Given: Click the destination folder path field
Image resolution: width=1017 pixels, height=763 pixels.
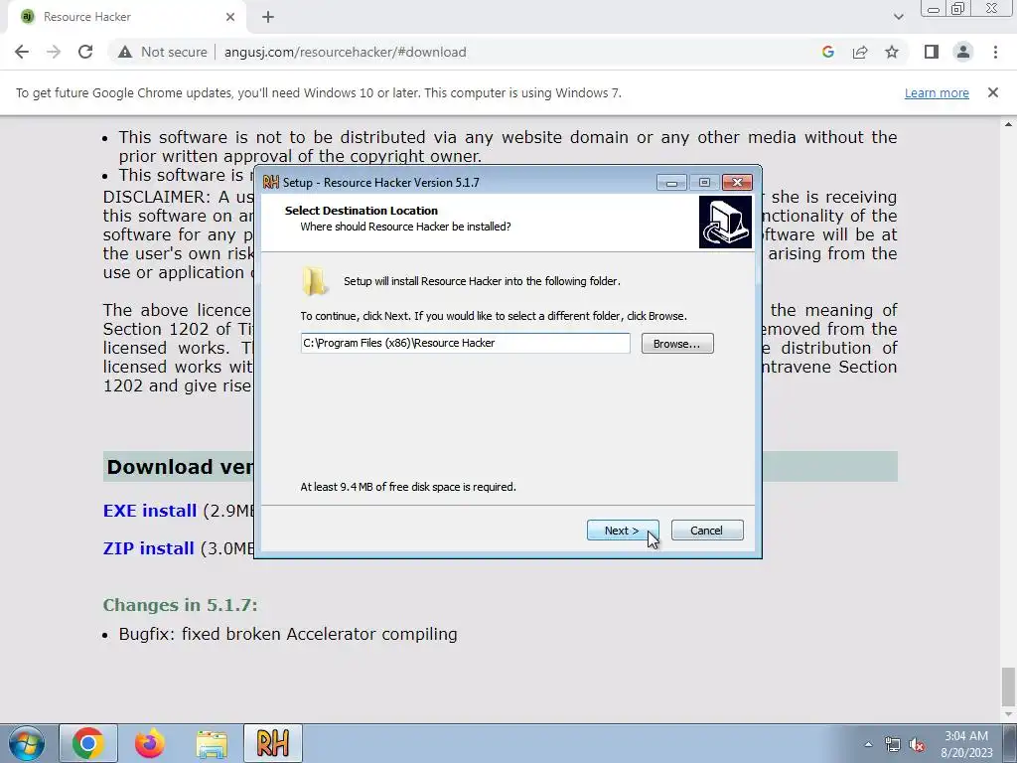Looking at the screenshot, I should pyautogui.click(x=465, y=343).
